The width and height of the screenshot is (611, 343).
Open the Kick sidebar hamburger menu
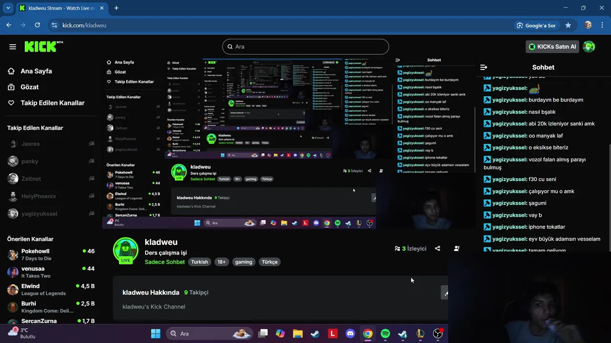(x=13, y=47)
